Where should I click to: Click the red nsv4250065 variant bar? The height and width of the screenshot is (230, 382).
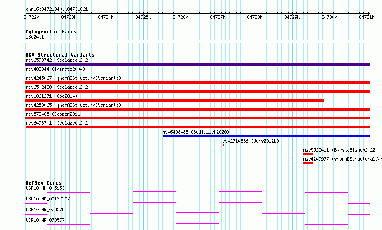pyautogui.click(x=197, y=109)
